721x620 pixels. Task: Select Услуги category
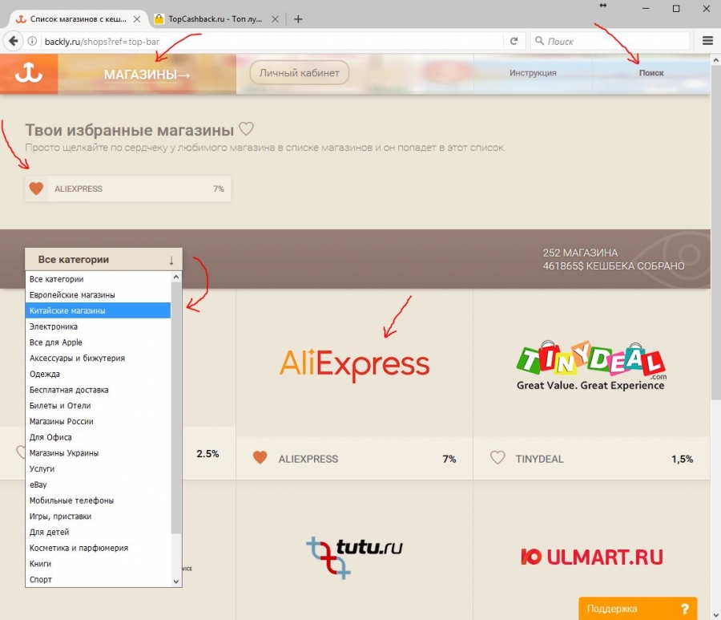click(x=98, y=468)
